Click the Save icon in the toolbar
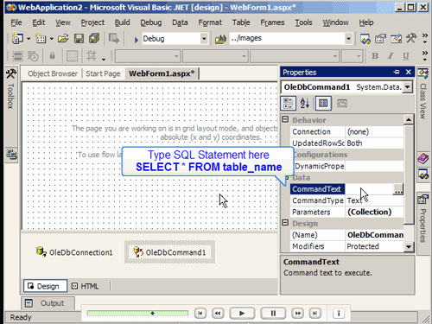 pyautogui.click(x=79, y=38)
